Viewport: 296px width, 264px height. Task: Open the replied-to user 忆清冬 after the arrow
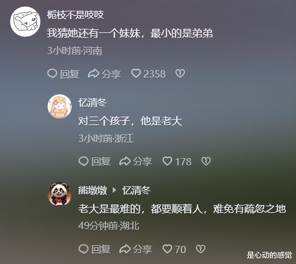point(137,190)
